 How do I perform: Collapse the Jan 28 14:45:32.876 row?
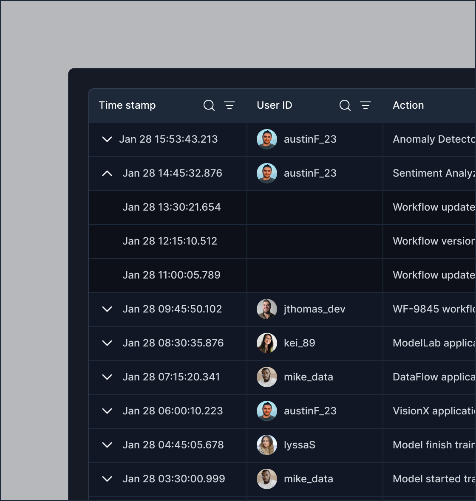pos(107,173)
